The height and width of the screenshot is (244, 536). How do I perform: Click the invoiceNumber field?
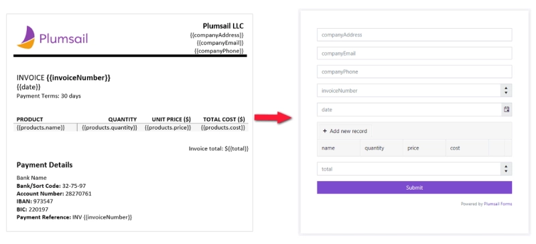409,91
